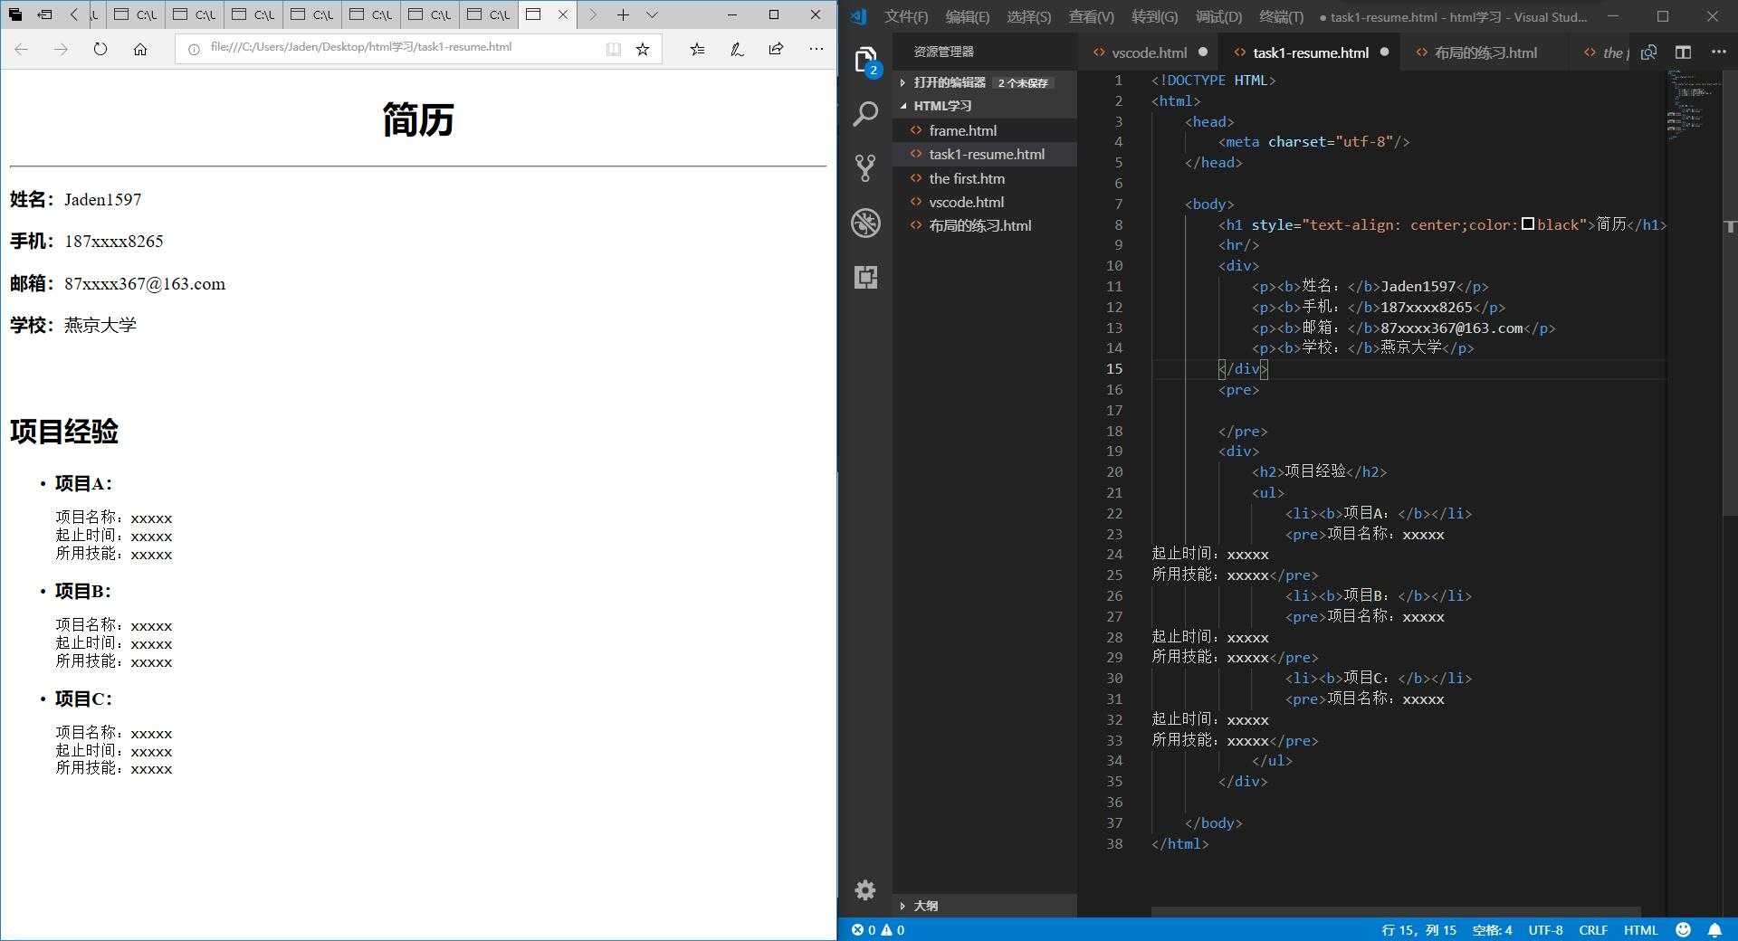Open the 转到(G) menu
1738x941 pixels.
[x=1155, y=16]
